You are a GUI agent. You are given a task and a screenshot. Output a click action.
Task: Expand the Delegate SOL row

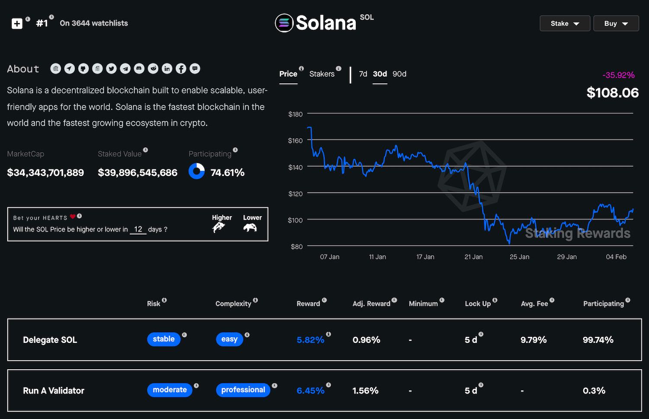[50, 340]
